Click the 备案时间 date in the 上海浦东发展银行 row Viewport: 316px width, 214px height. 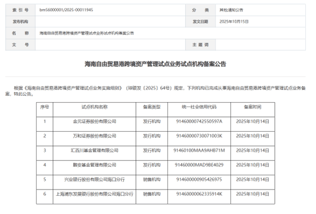pyautogui.click(x=253, y=194)
